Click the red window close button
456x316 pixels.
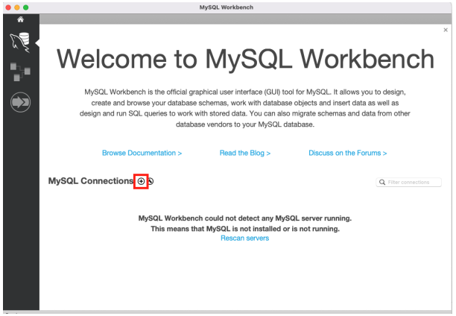tap(8, 7)
